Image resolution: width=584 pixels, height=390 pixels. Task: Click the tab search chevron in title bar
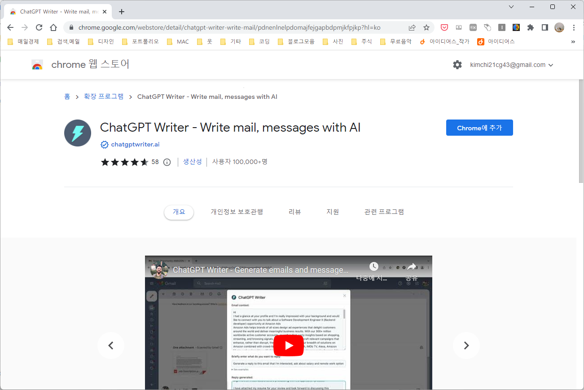point(511,7)
